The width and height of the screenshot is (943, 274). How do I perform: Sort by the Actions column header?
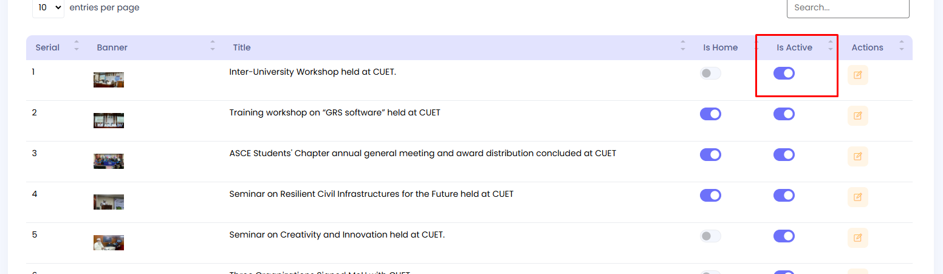pyautogui.click(x=867, y=47)
